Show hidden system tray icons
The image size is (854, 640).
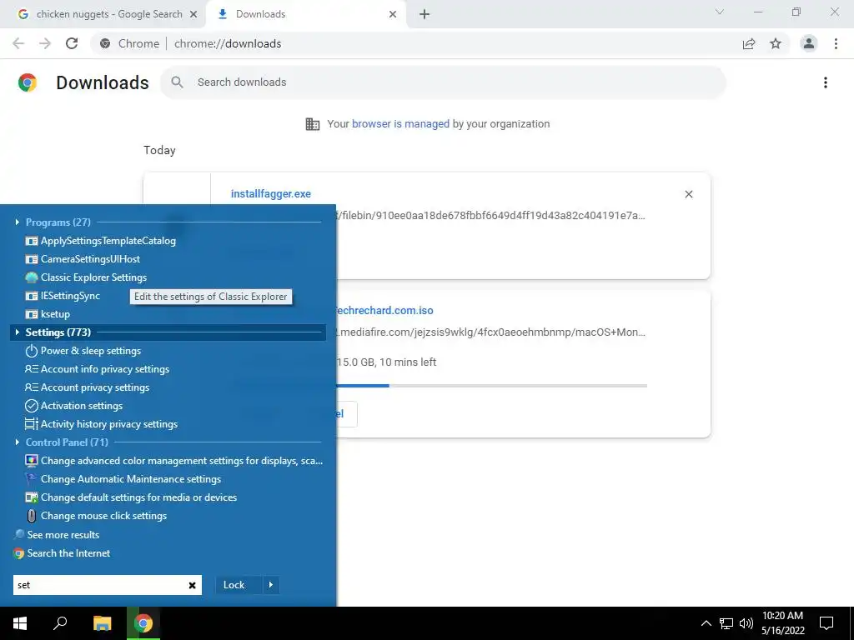click(706, 623)
